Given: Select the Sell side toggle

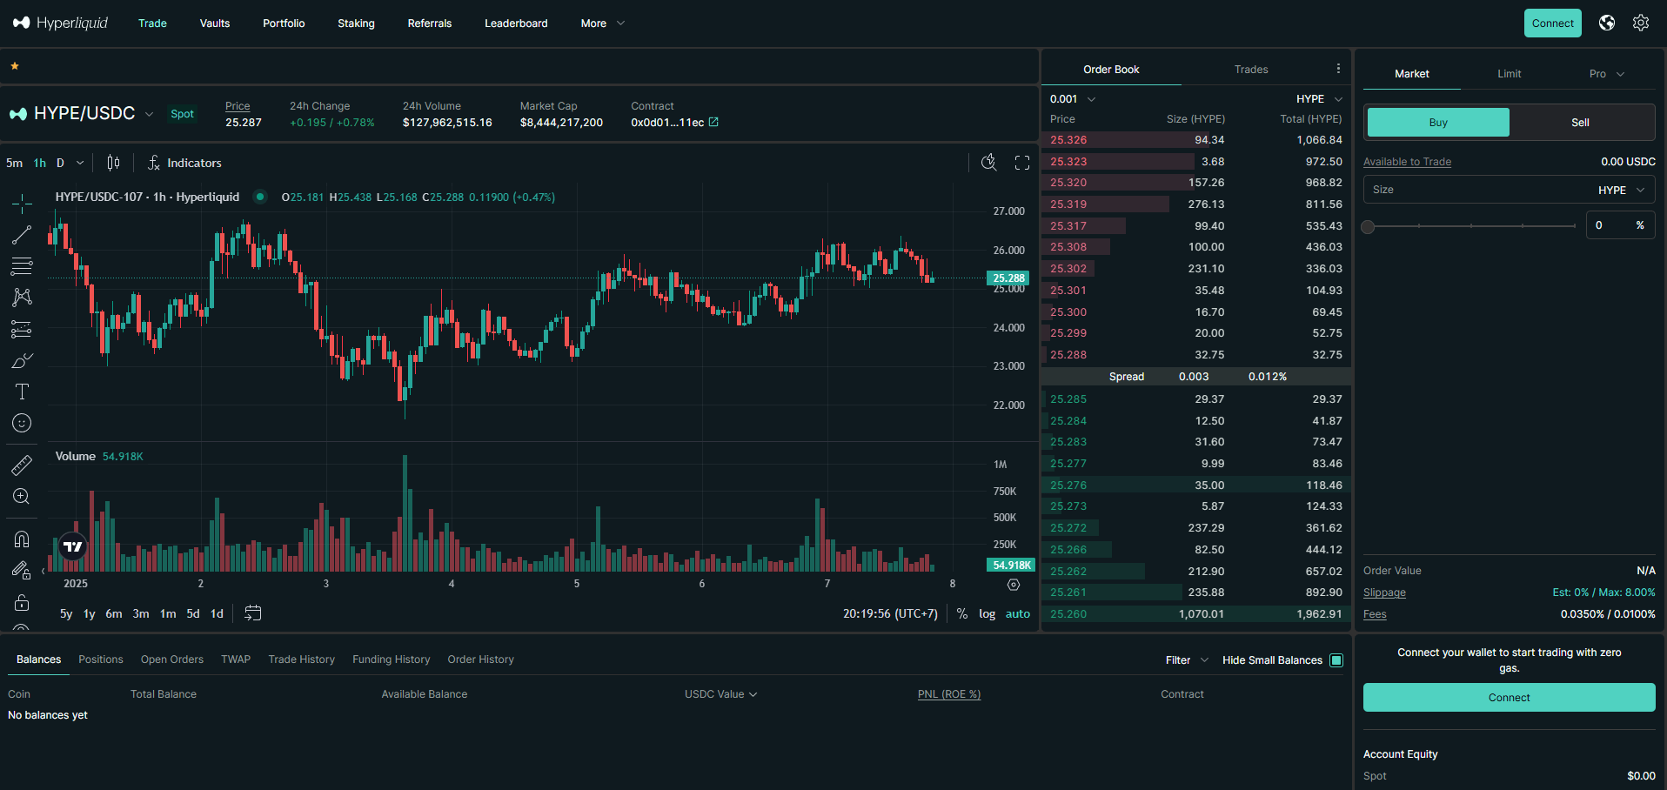Looking at the screenshot, I should pyautogui.click(x=1581, y=123).
